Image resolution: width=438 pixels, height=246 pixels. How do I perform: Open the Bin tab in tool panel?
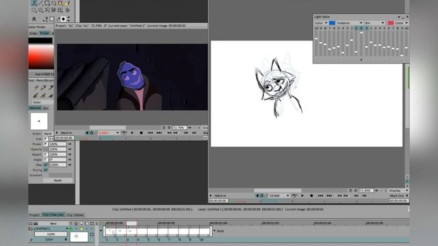point(46,108)
